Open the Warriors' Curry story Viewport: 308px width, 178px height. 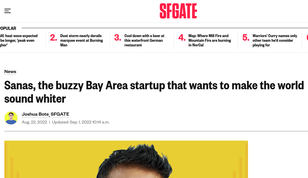pyautogui.click(x=275, y=41)
